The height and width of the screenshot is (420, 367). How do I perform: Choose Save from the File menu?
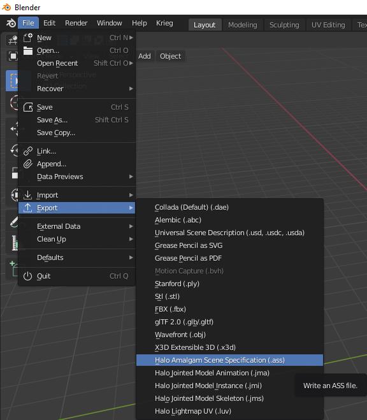[77, 107]
